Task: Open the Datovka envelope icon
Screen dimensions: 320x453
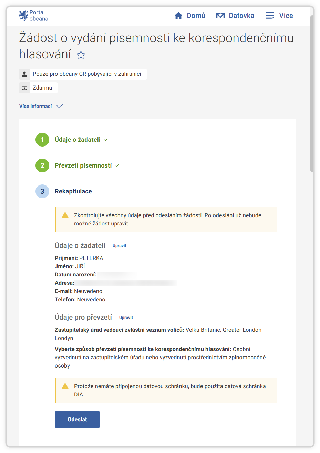Action: 220,16
